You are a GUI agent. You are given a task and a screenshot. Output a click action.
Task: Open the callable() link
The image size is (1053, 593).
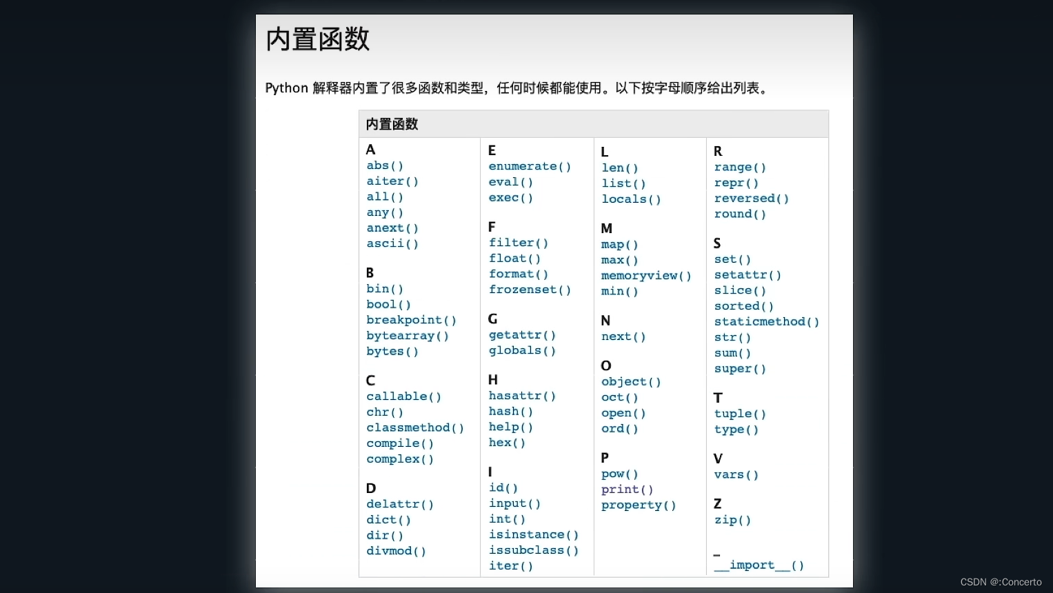point(404,396)
